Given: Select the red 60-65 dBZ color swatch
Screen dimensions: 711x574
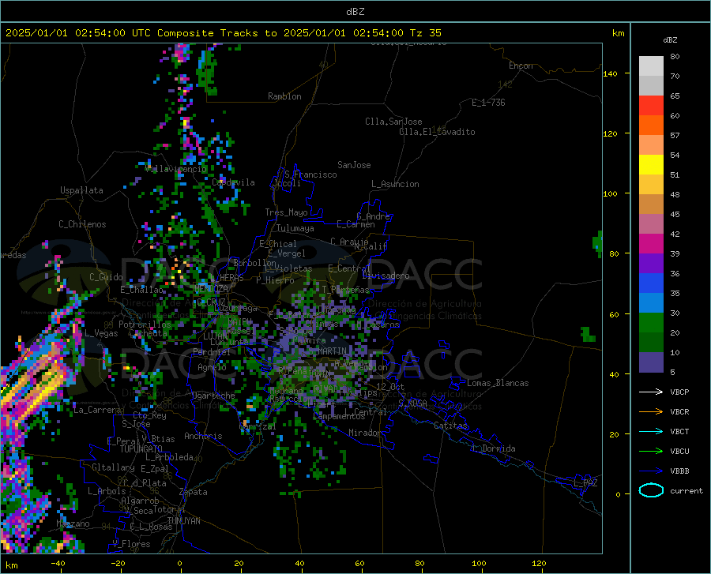Looking at the screenshot, I should click(x=651, y=106).
